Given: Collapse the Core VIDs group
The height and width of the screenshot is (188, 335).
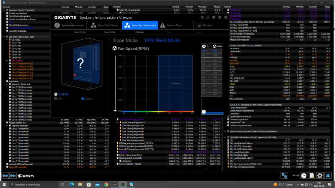Looking at the screenshot, I should pyautogui.click(x=7, y=40).
